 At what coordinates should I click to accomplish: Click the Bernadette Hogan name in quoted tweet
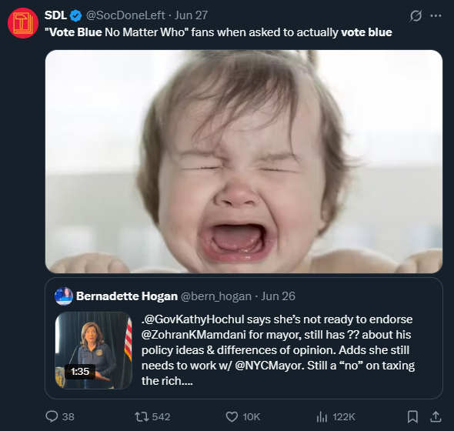pyautogui.click(x=127, y=296)
